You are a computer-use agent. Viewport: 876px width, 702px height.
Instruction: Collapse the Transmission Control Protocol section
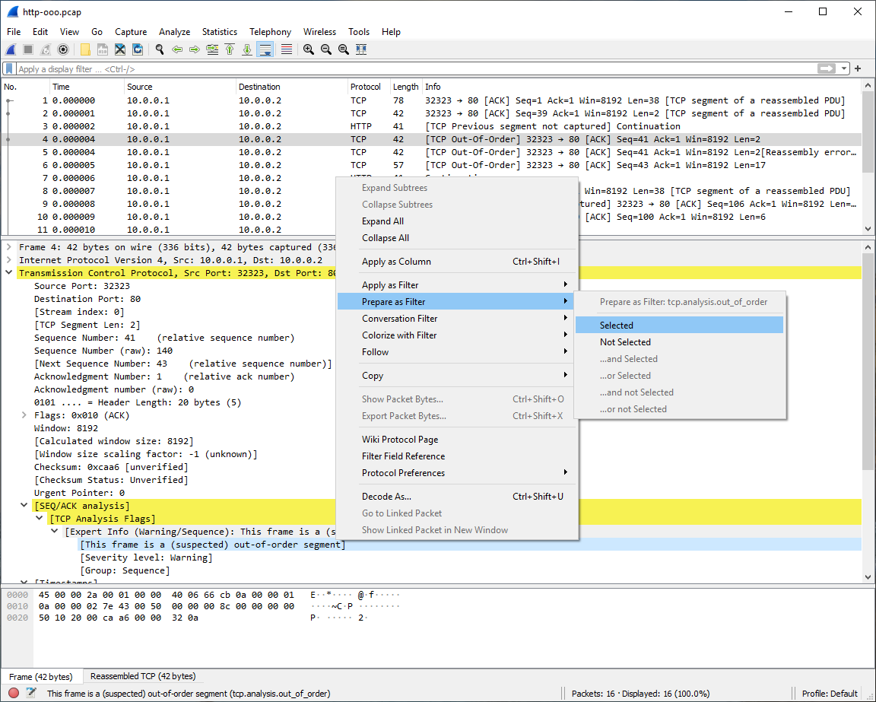point(8,272)
